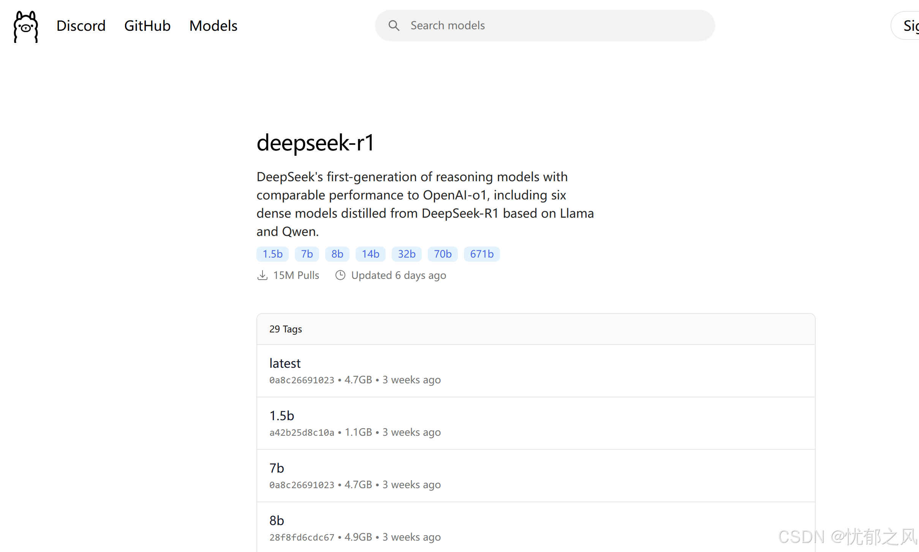Open the 1.5b tag entry in the list
Viewport: 919px width, 552px height.
[x=282, y=416]
